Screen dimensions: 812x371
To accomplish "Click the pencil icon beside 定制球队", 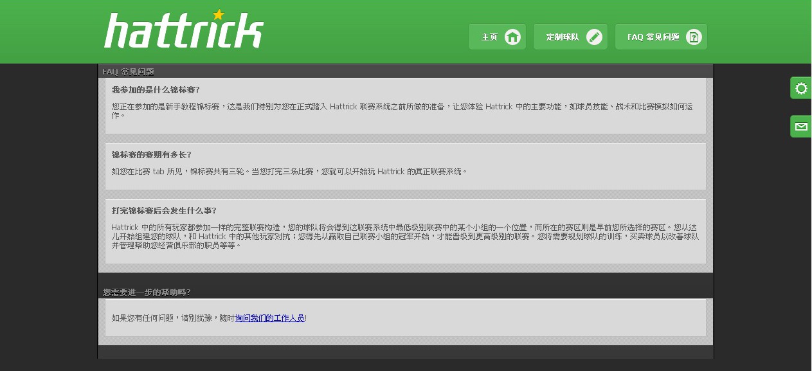I will [x=595, y=37].
